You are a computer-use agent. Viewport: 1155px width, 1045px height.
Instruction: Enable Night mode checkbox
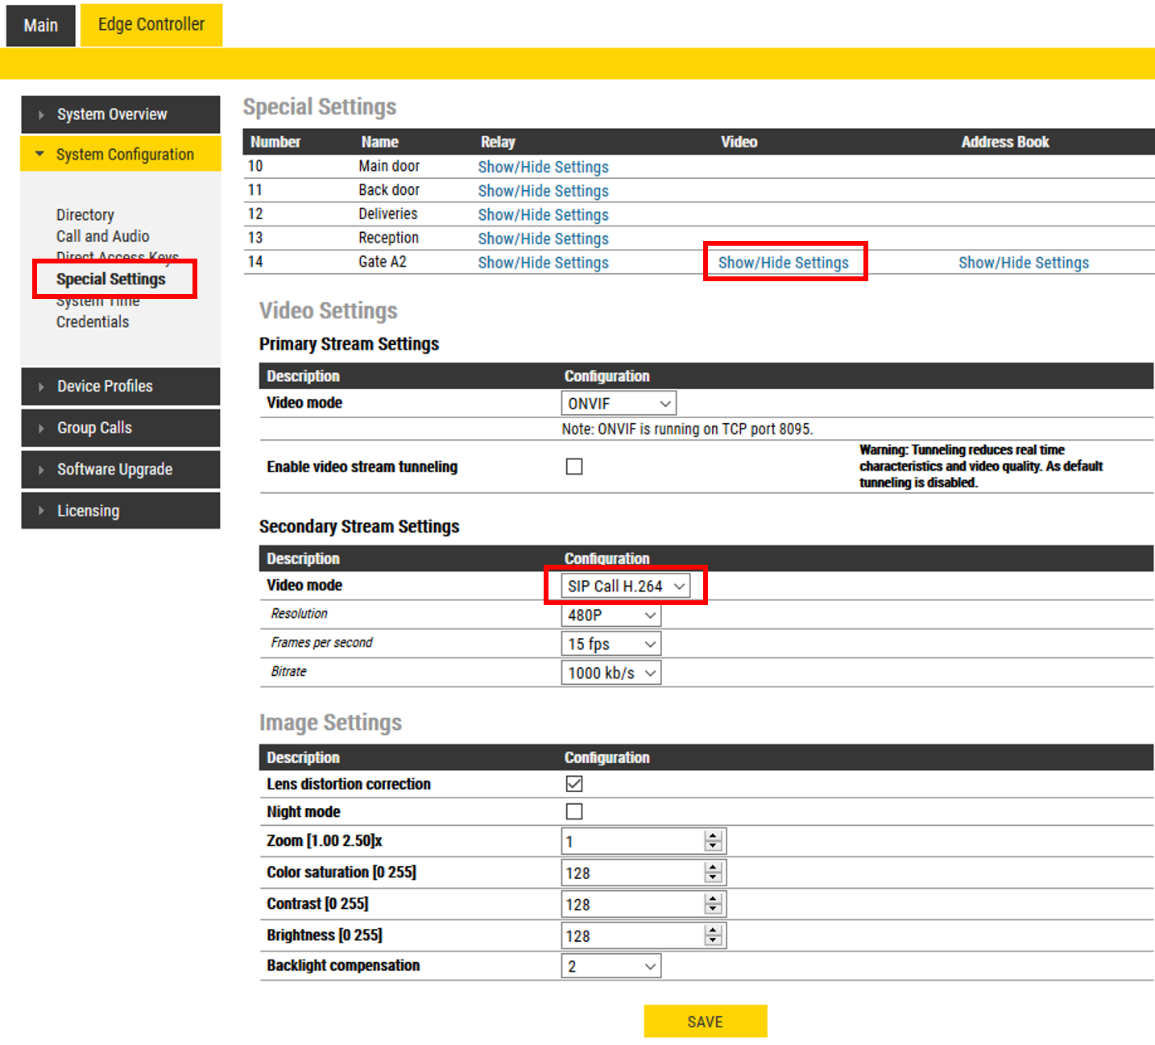pos(574,811)
